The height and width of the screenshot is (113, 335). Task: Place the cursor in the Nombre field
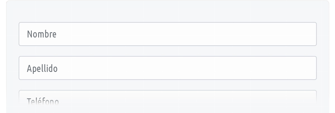coord(167,34)
